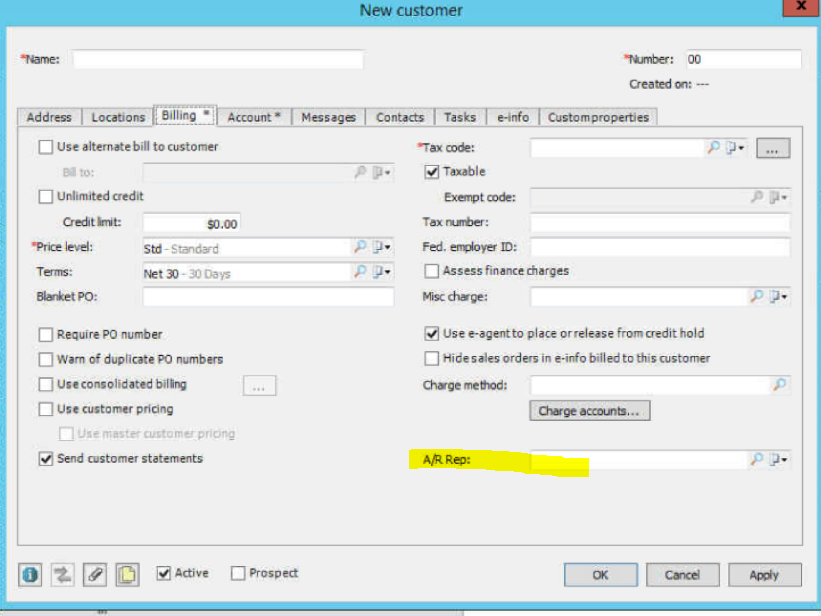
Task: Enable Unlimited credit checkbox
Action: 46,196
